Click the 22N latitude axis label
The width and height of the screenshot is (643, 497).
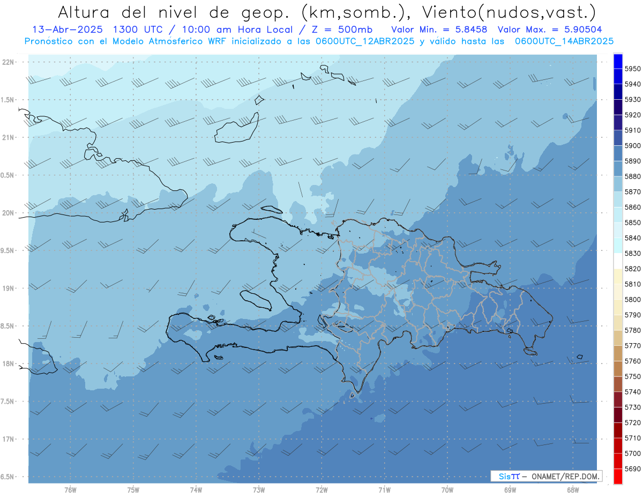(x=8, y=62)
